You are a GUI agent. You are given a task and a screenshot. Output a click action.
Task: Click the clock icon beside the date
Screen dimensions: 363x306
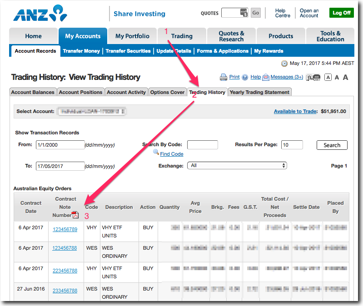[284, 64]
